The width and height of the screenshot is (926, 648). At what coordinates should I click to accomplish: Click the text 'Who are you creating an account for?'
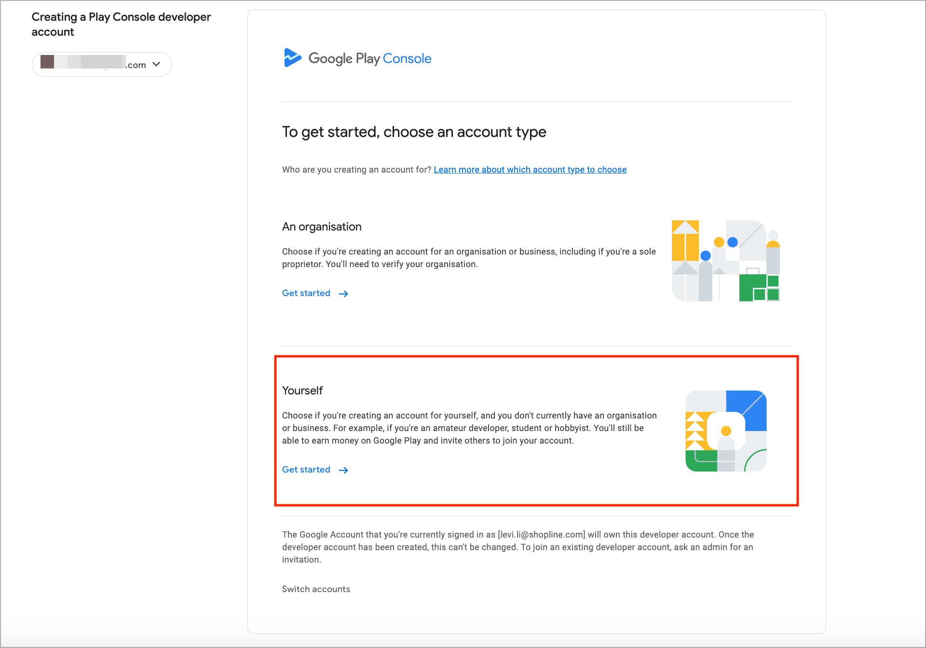click(356, 170)
